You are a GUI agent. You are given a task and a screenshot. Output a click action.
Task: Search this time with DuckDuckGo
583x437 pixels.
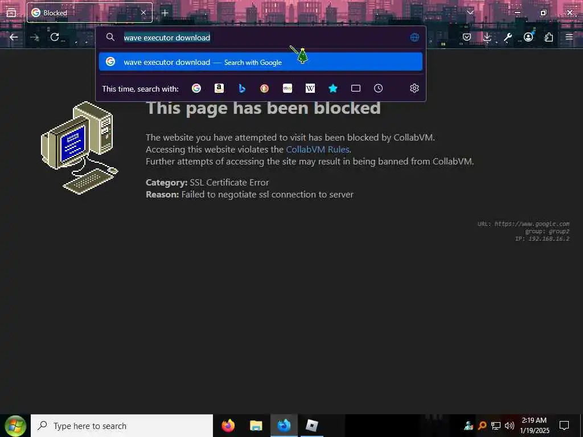[x=264, y=88]
